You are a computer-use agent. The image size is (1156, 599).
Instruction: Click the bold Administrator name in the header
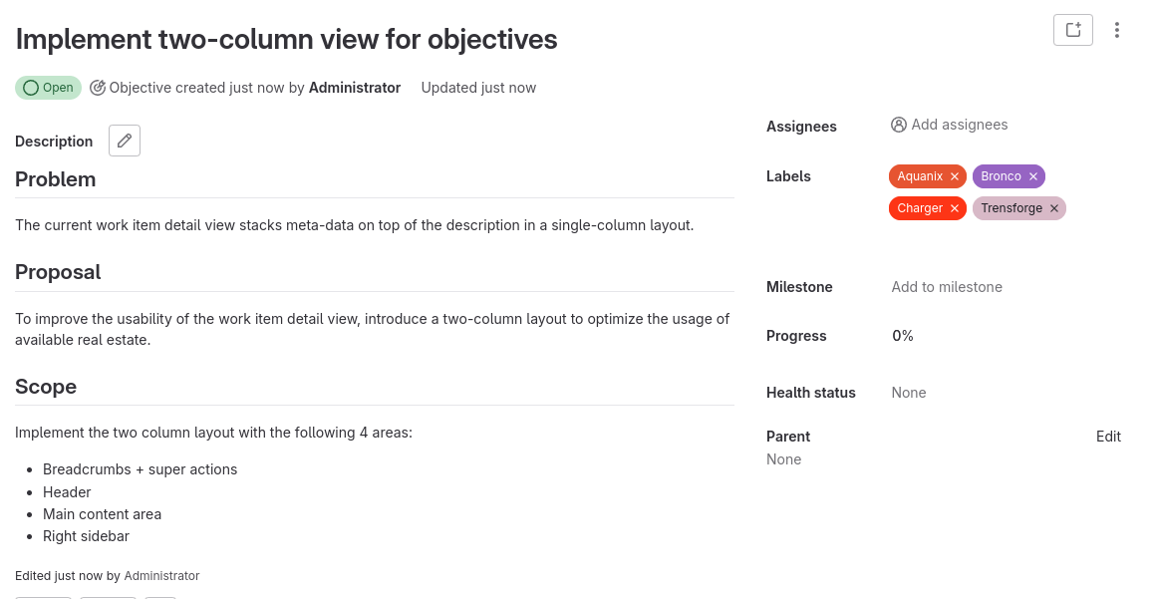click(354, 88)
